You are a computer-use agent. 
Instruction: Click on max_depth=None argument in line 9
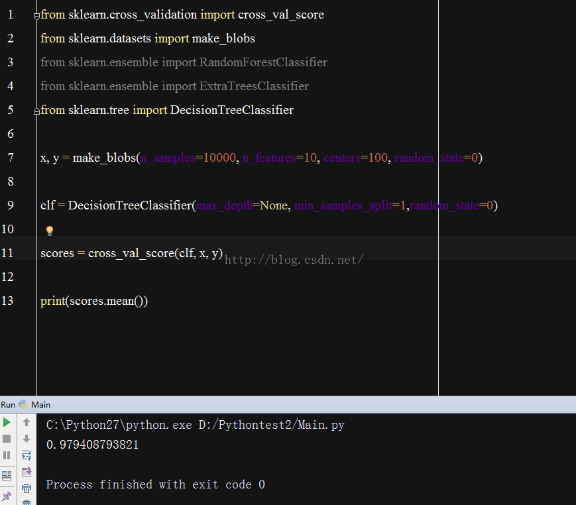(x=242, y=205)
